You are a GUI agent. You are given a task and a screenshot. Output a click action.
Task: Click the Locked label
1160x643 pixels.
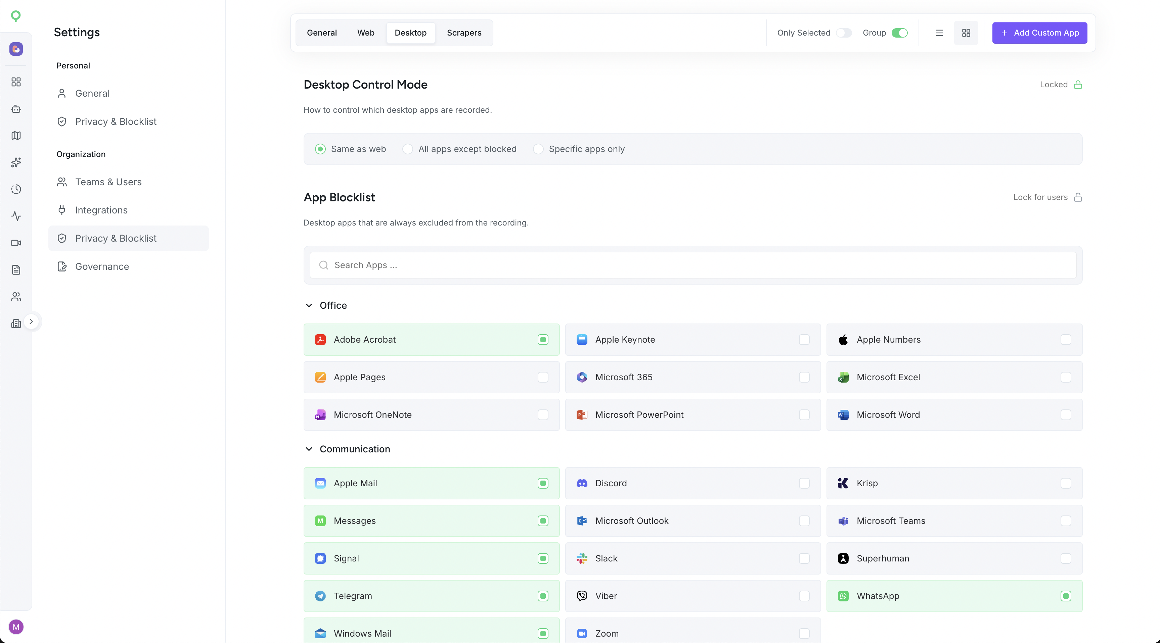[x=1054, y=85]
